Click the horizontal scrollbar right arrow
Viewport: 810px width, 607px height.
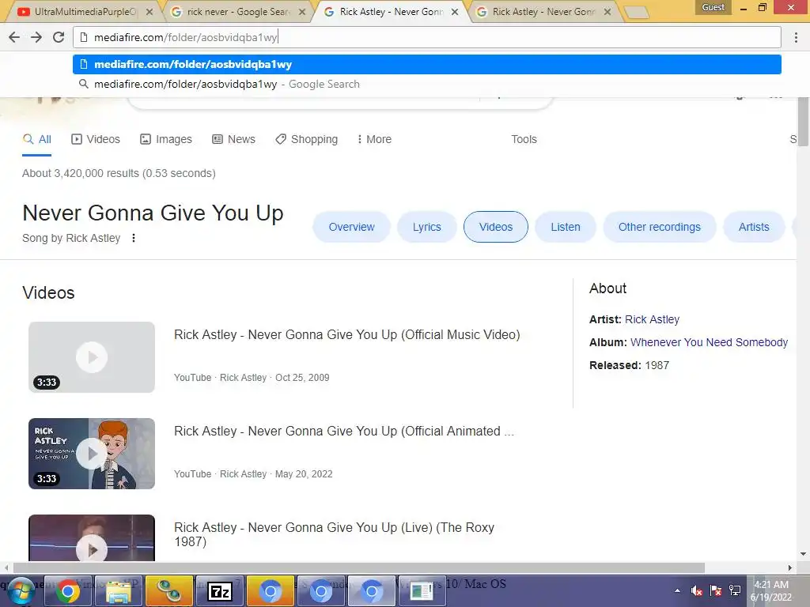pos(790,567)
